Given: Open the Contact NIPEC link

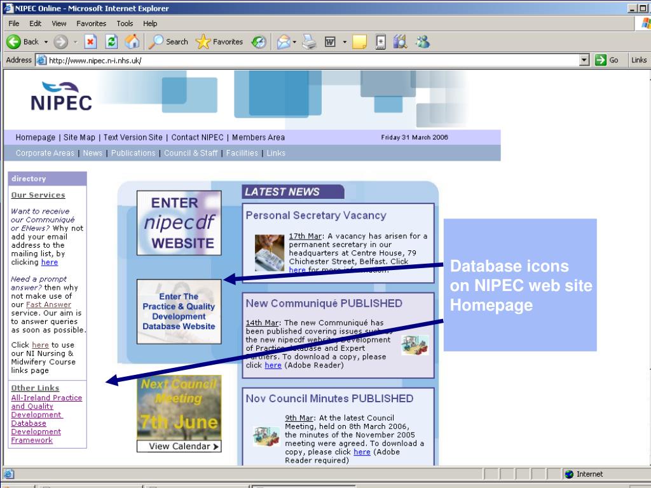Looking at the screenshot, I should point(197,137).
